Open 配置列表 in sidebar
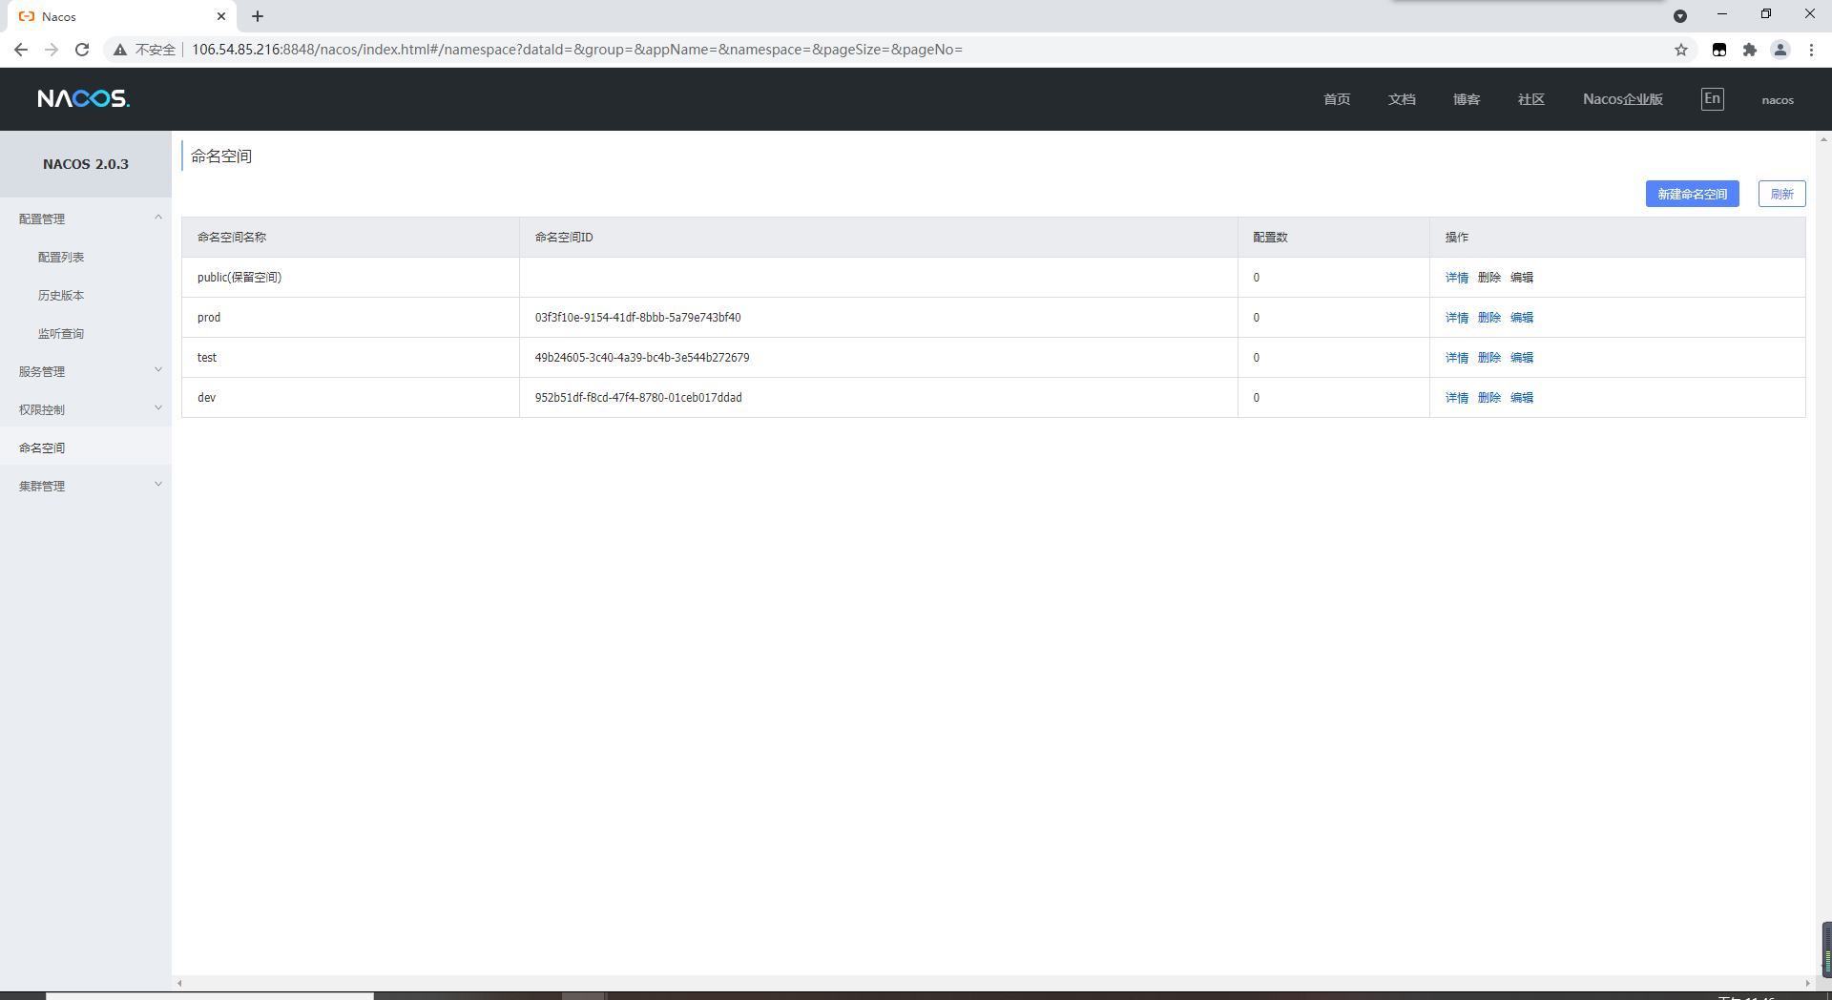The height and width of the screenshot is (1000, 1832). pos(61,258)
